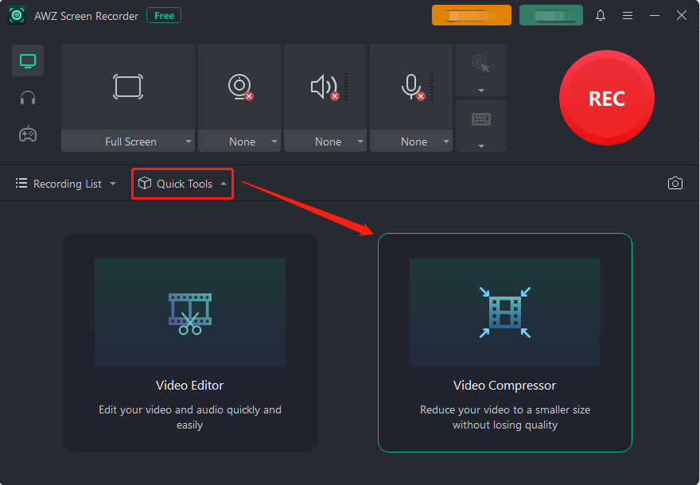
Task: Switch to audio recording mode
Action: [28, 98]
